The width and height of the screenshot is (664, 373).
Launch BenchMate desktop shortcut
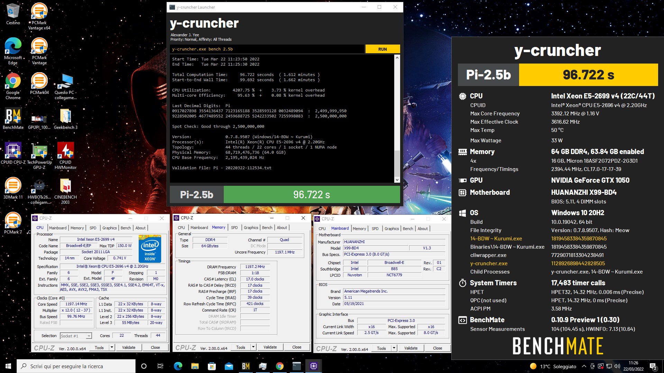[x=13, y=118]
